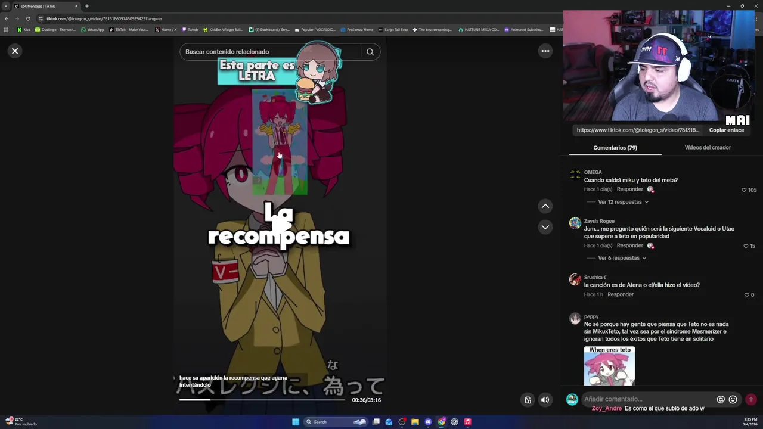Reload the page with refresh icon
Screen dimensions: 763x429
click(27, 18)
